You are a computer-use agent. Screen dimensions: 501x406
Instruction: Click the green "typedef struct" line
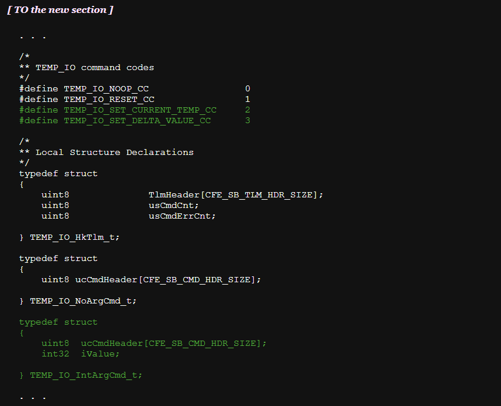click(x=58, y=322)
